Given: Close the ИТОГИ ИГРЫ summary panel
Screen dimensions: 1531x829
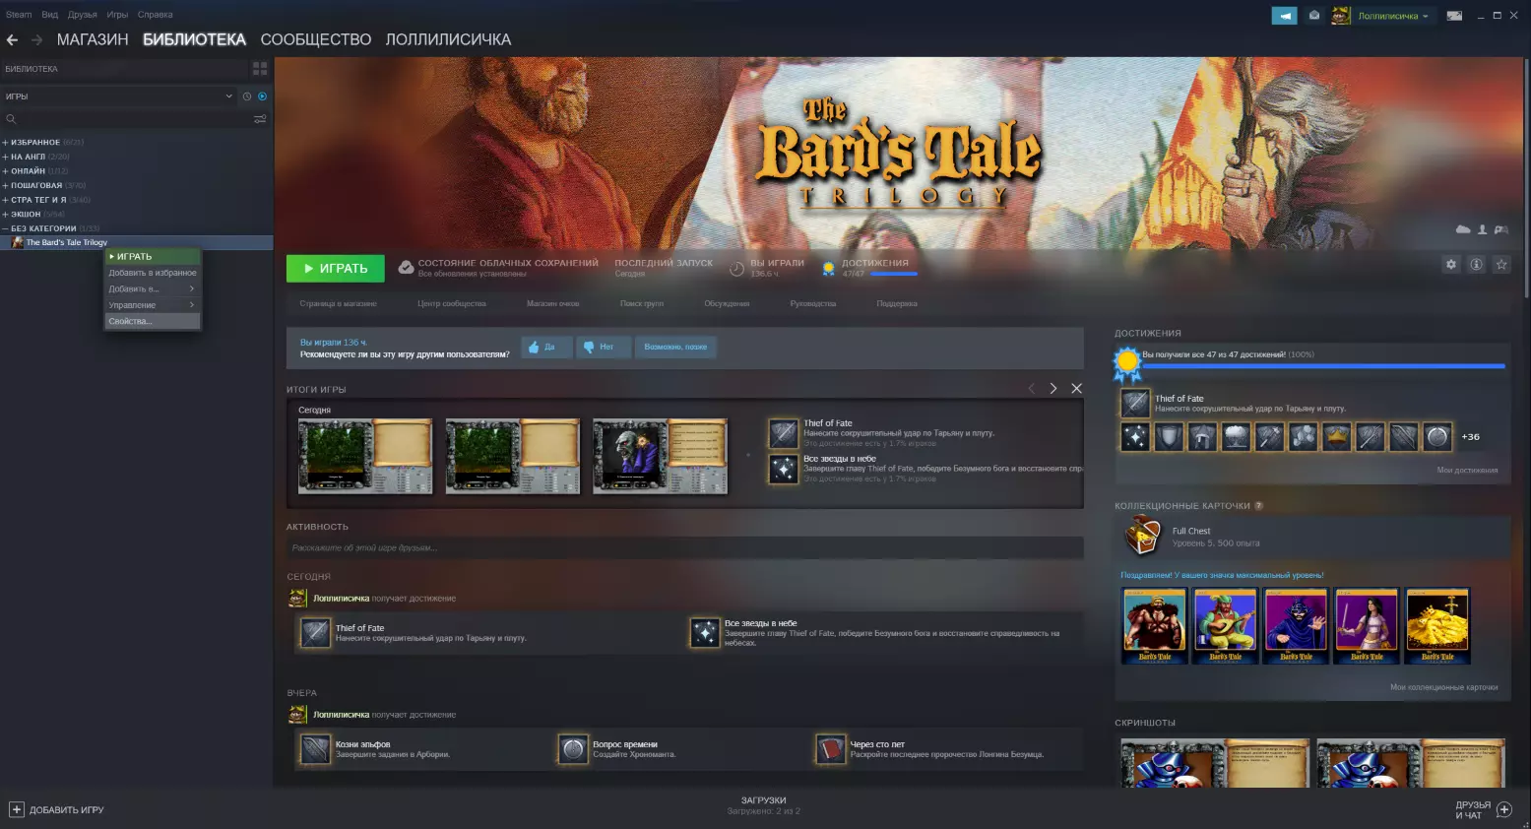Looking at the screenshot, I should [1076, 389].
